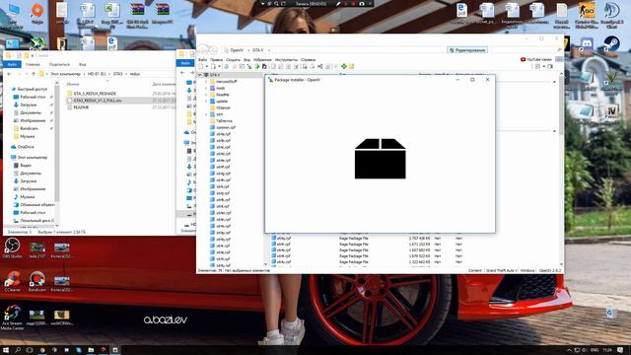Click the Bandicam red taskbar icon
Viewport: 631px width, 355px height.
pos(103,350)
